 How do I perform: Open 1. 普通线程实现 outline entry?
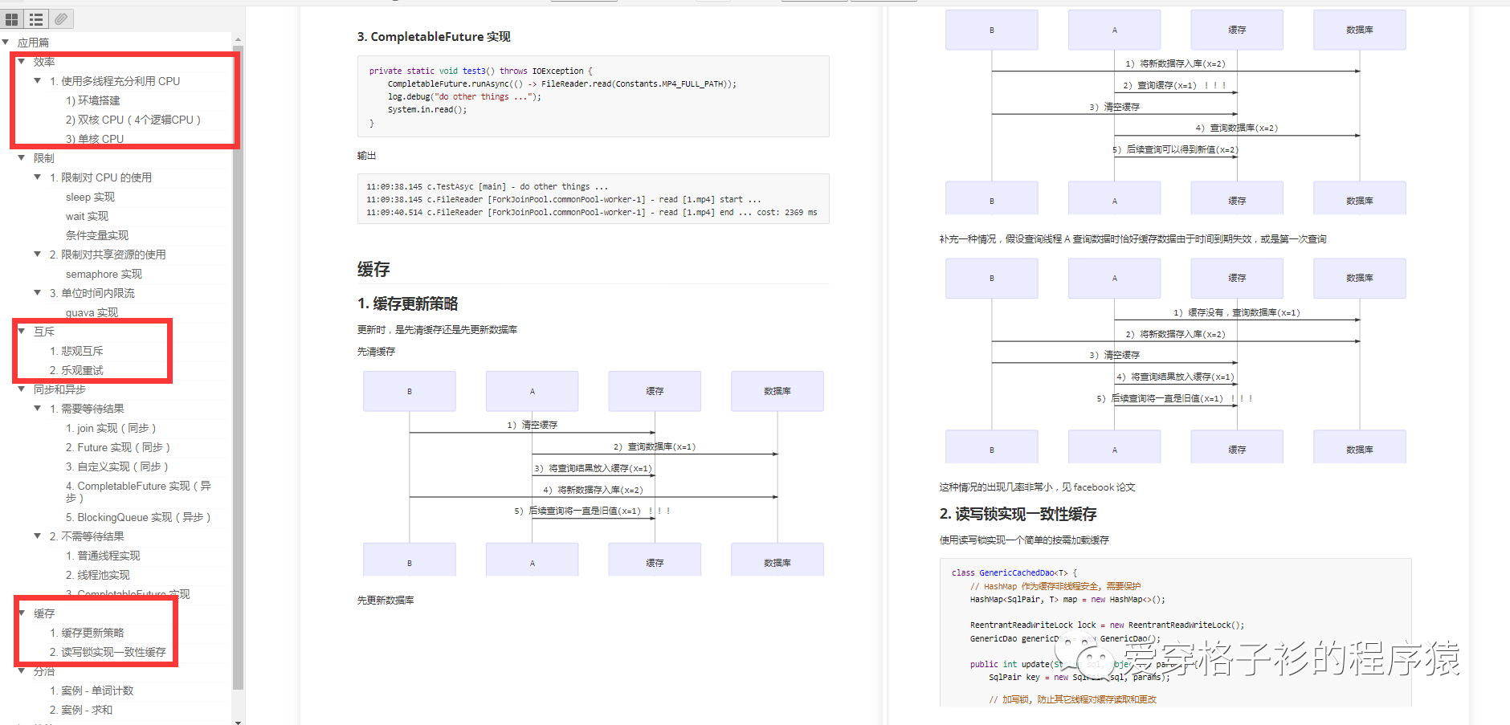[103, 556]
